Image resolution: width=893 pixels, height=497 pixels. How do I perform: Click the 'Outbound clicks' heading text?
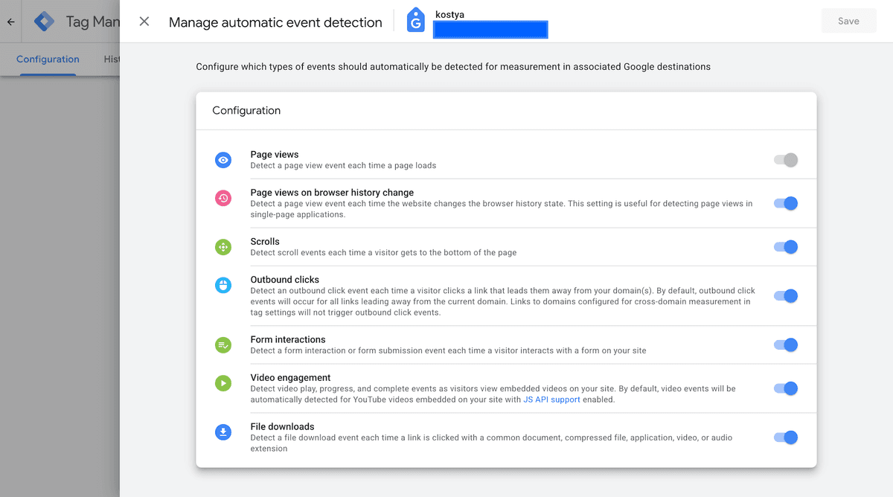click(285, 280)
